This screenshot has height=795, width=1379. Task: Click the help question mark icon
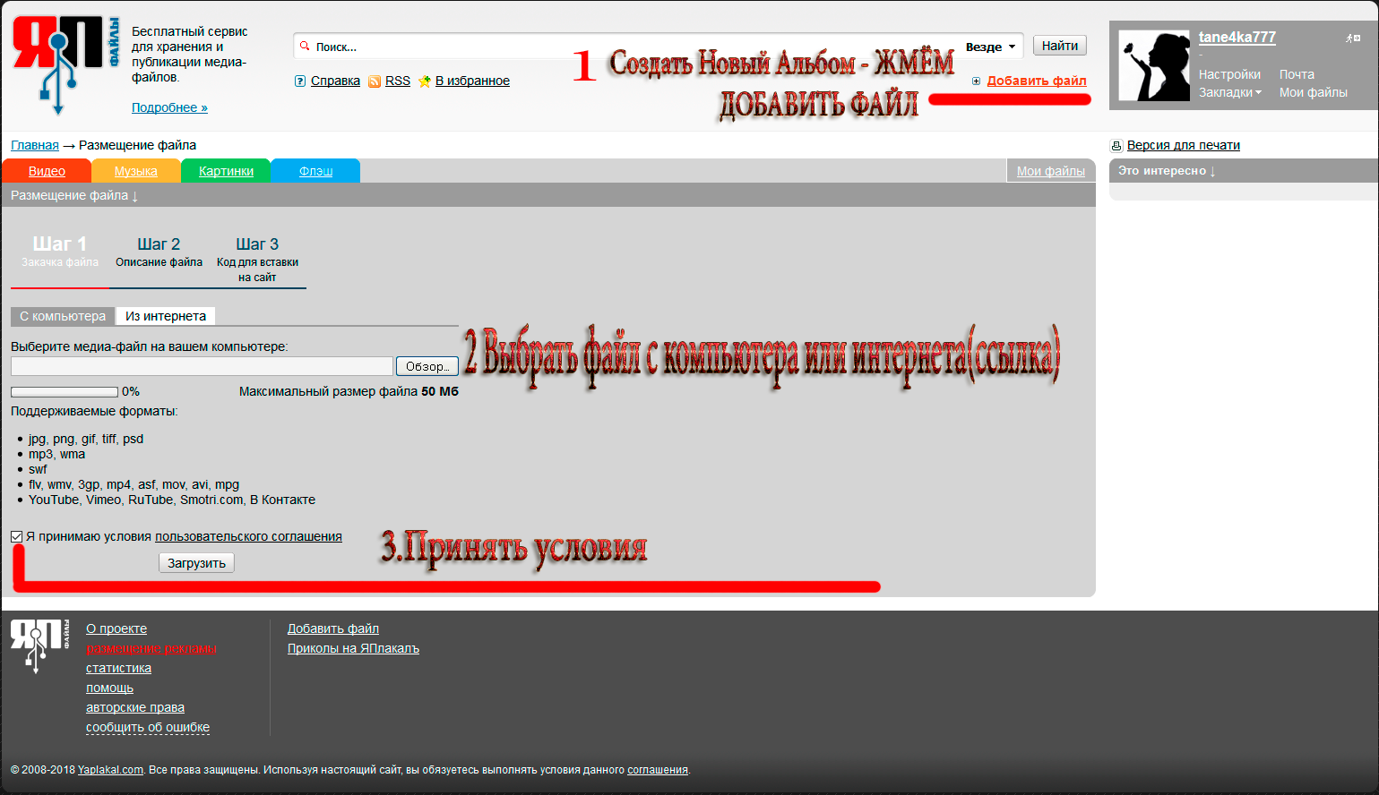click(x=300, y=81)
